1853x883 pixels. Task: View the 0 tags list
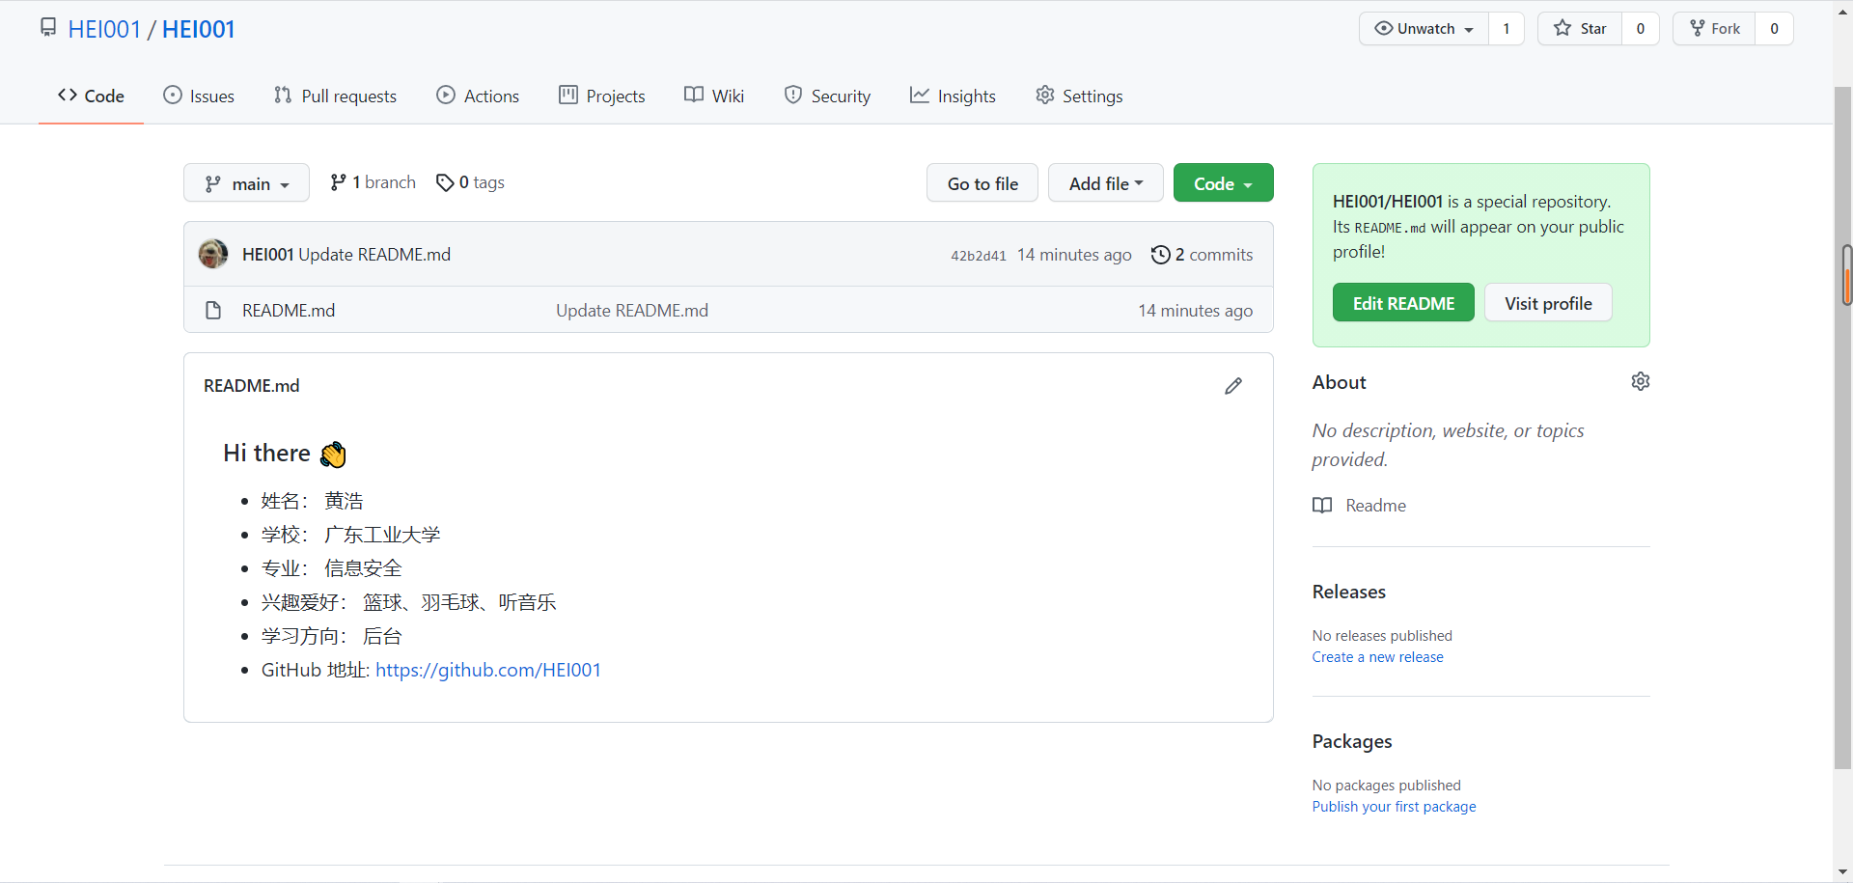[x=470, y=182]
